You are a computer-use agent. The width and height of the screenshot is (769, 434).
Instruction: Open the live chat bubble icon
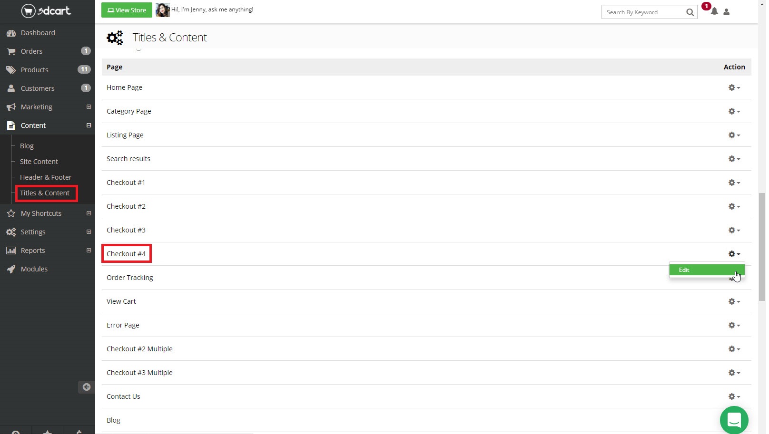coord(734,420)
